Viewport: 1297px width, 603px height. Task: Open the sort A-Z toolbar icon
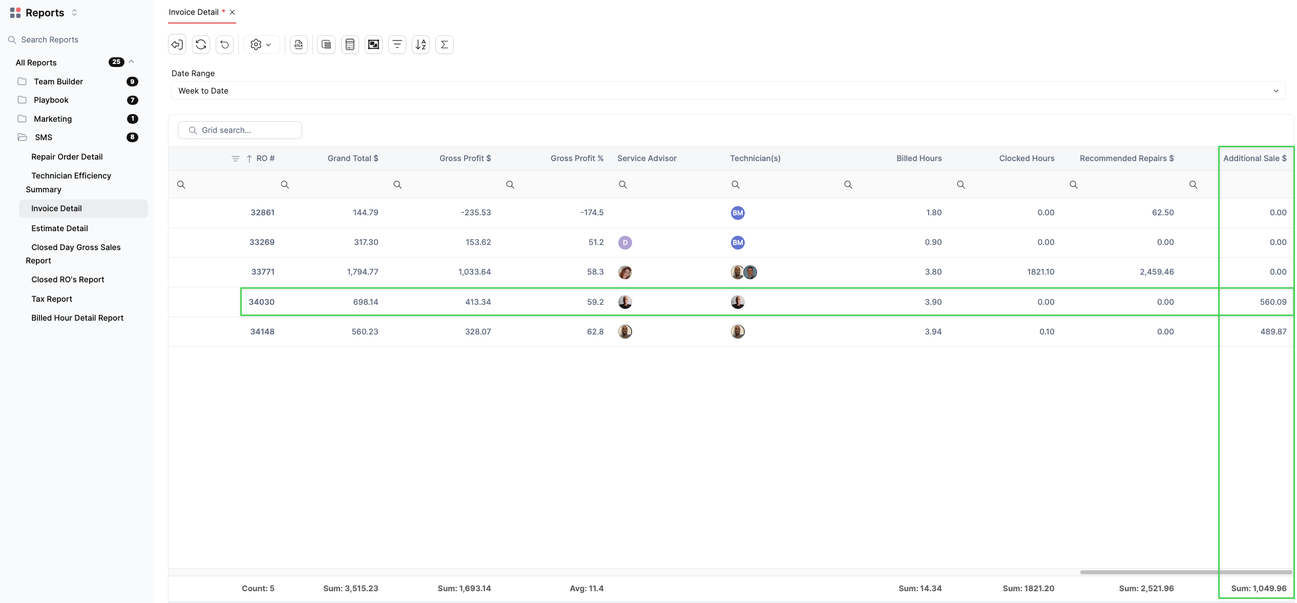pos(421,44)
